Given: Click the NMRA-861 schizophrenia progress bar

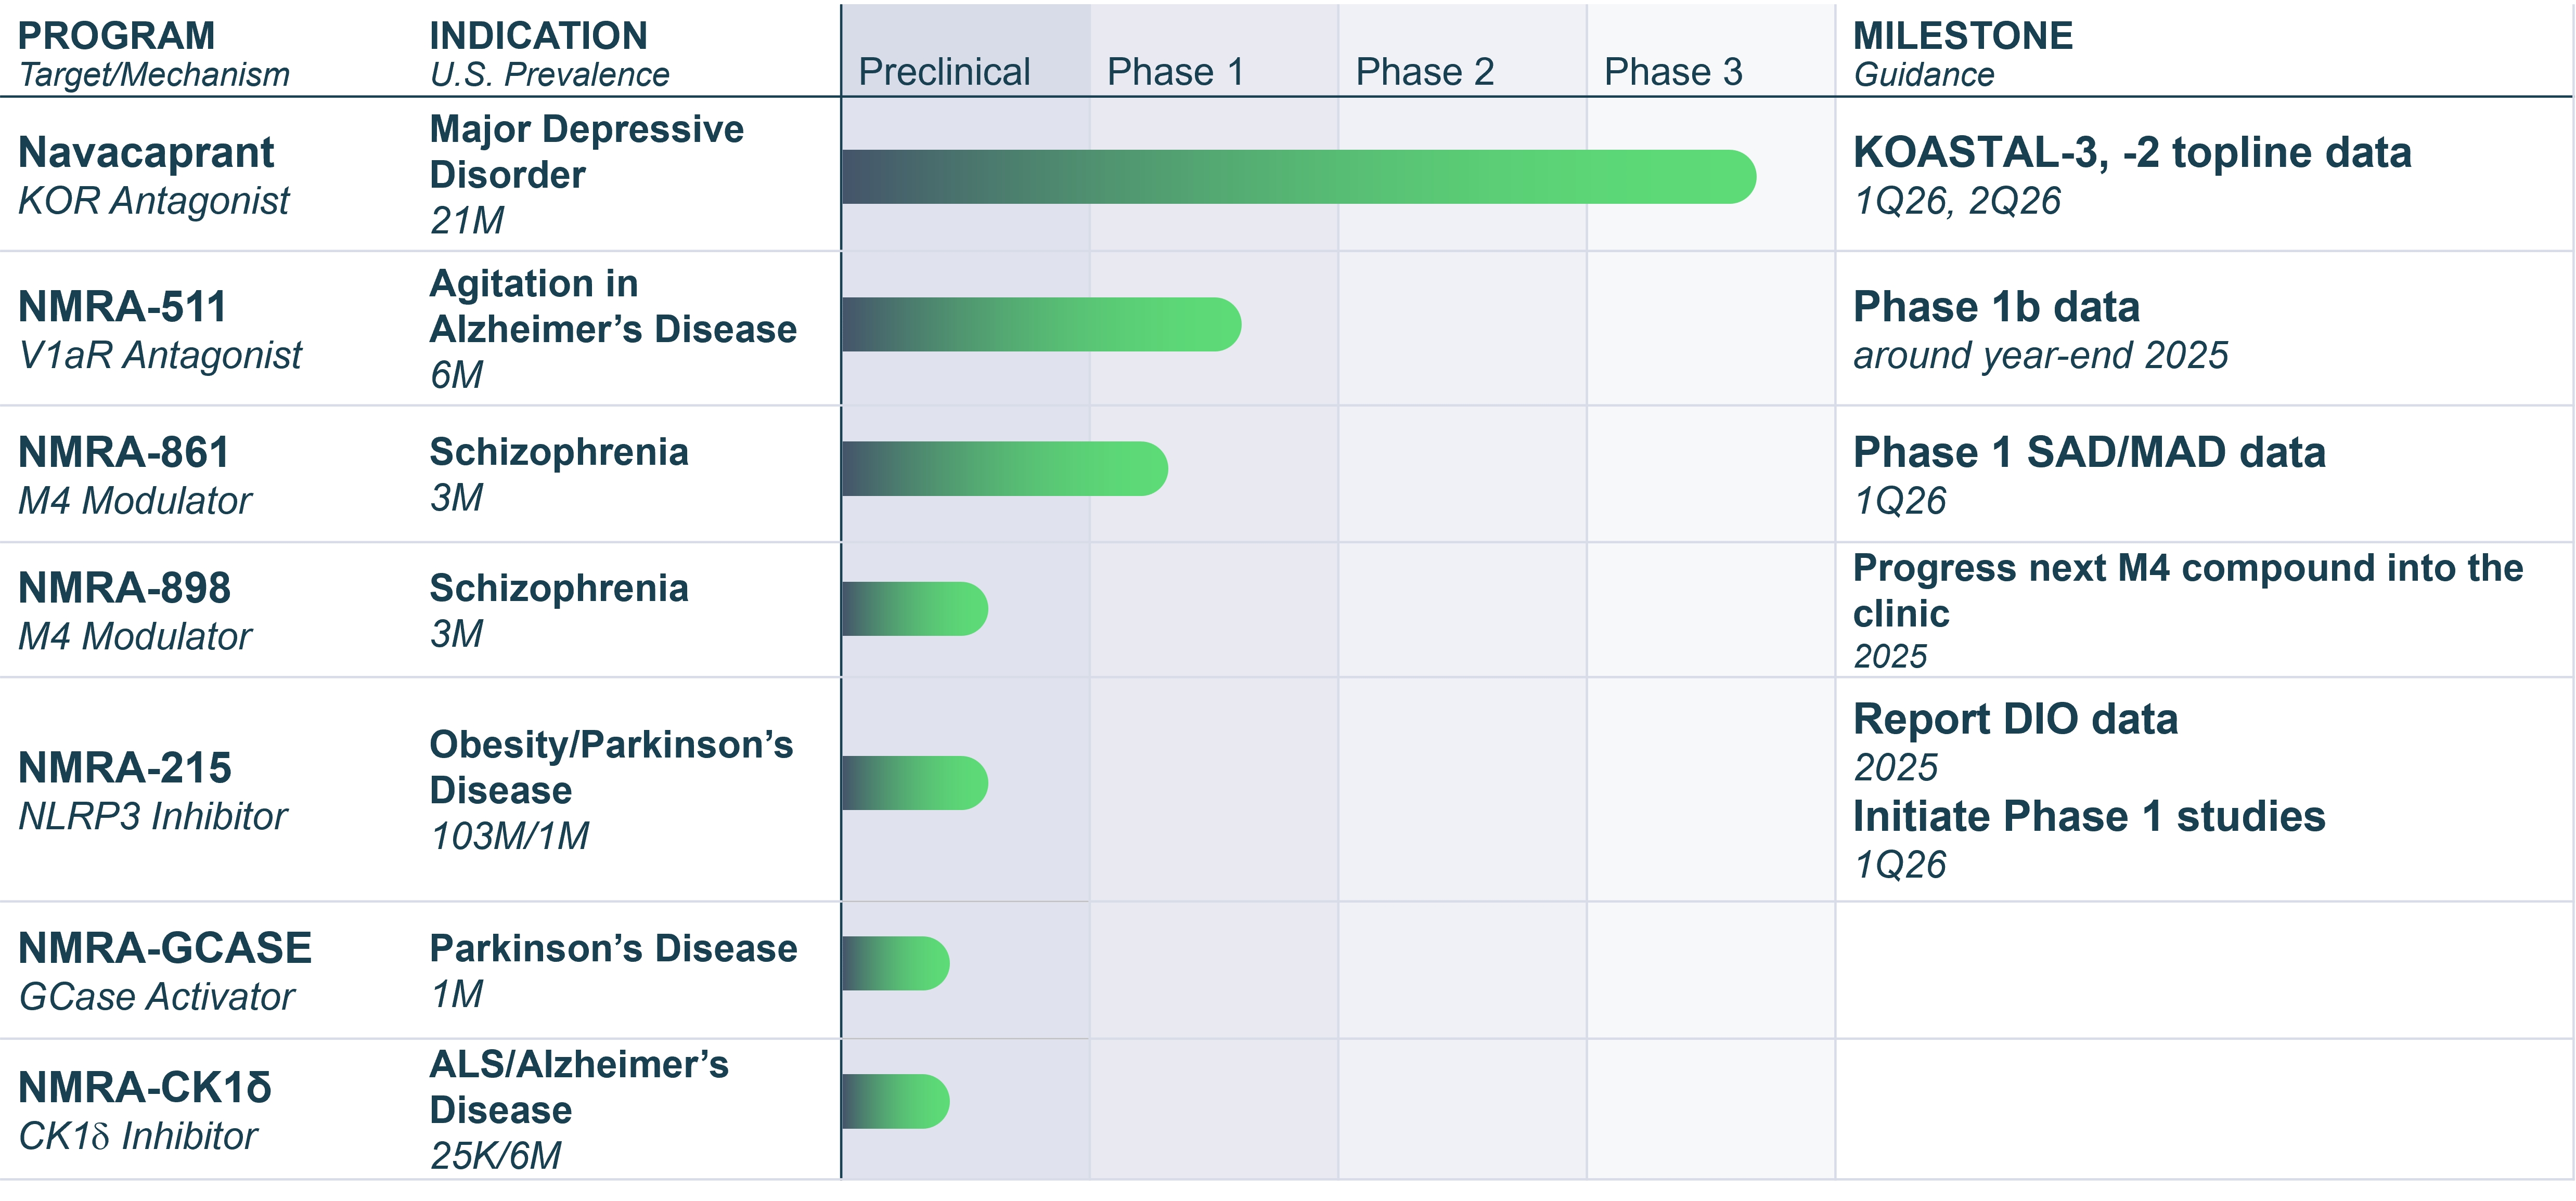Looking at the screenshot, I should pyautogui.click(x=1004, y=468).
